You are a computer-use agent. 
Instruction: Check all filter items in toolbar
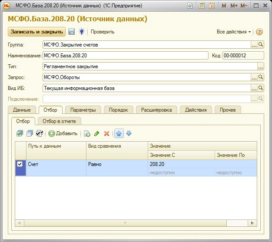20,133
